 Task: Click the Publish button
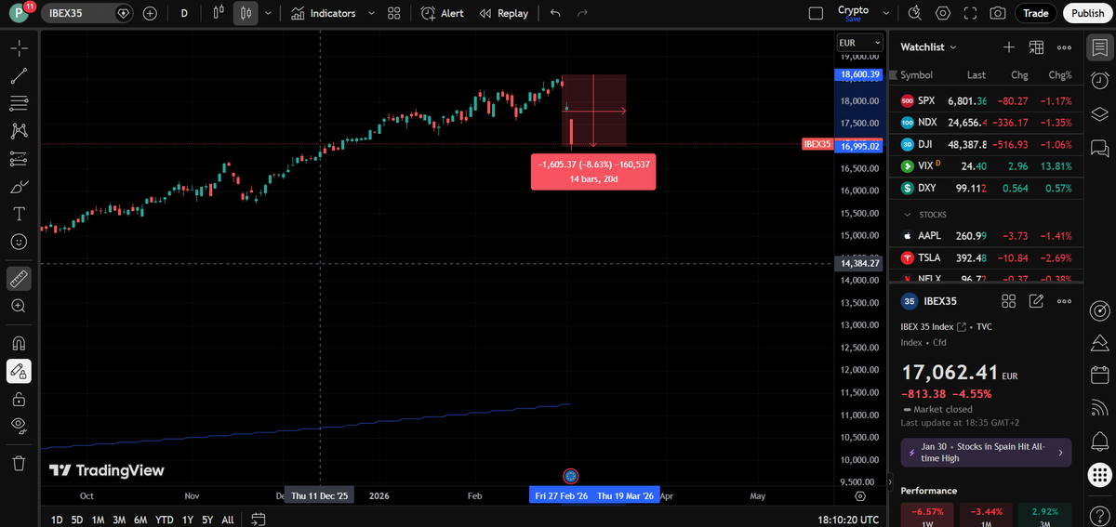pyautogui.click(x=1087, y=13)
